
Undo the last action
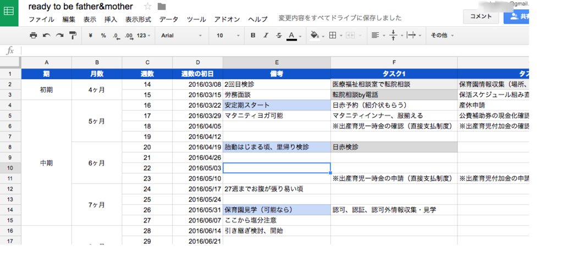(x=46, y=35)
